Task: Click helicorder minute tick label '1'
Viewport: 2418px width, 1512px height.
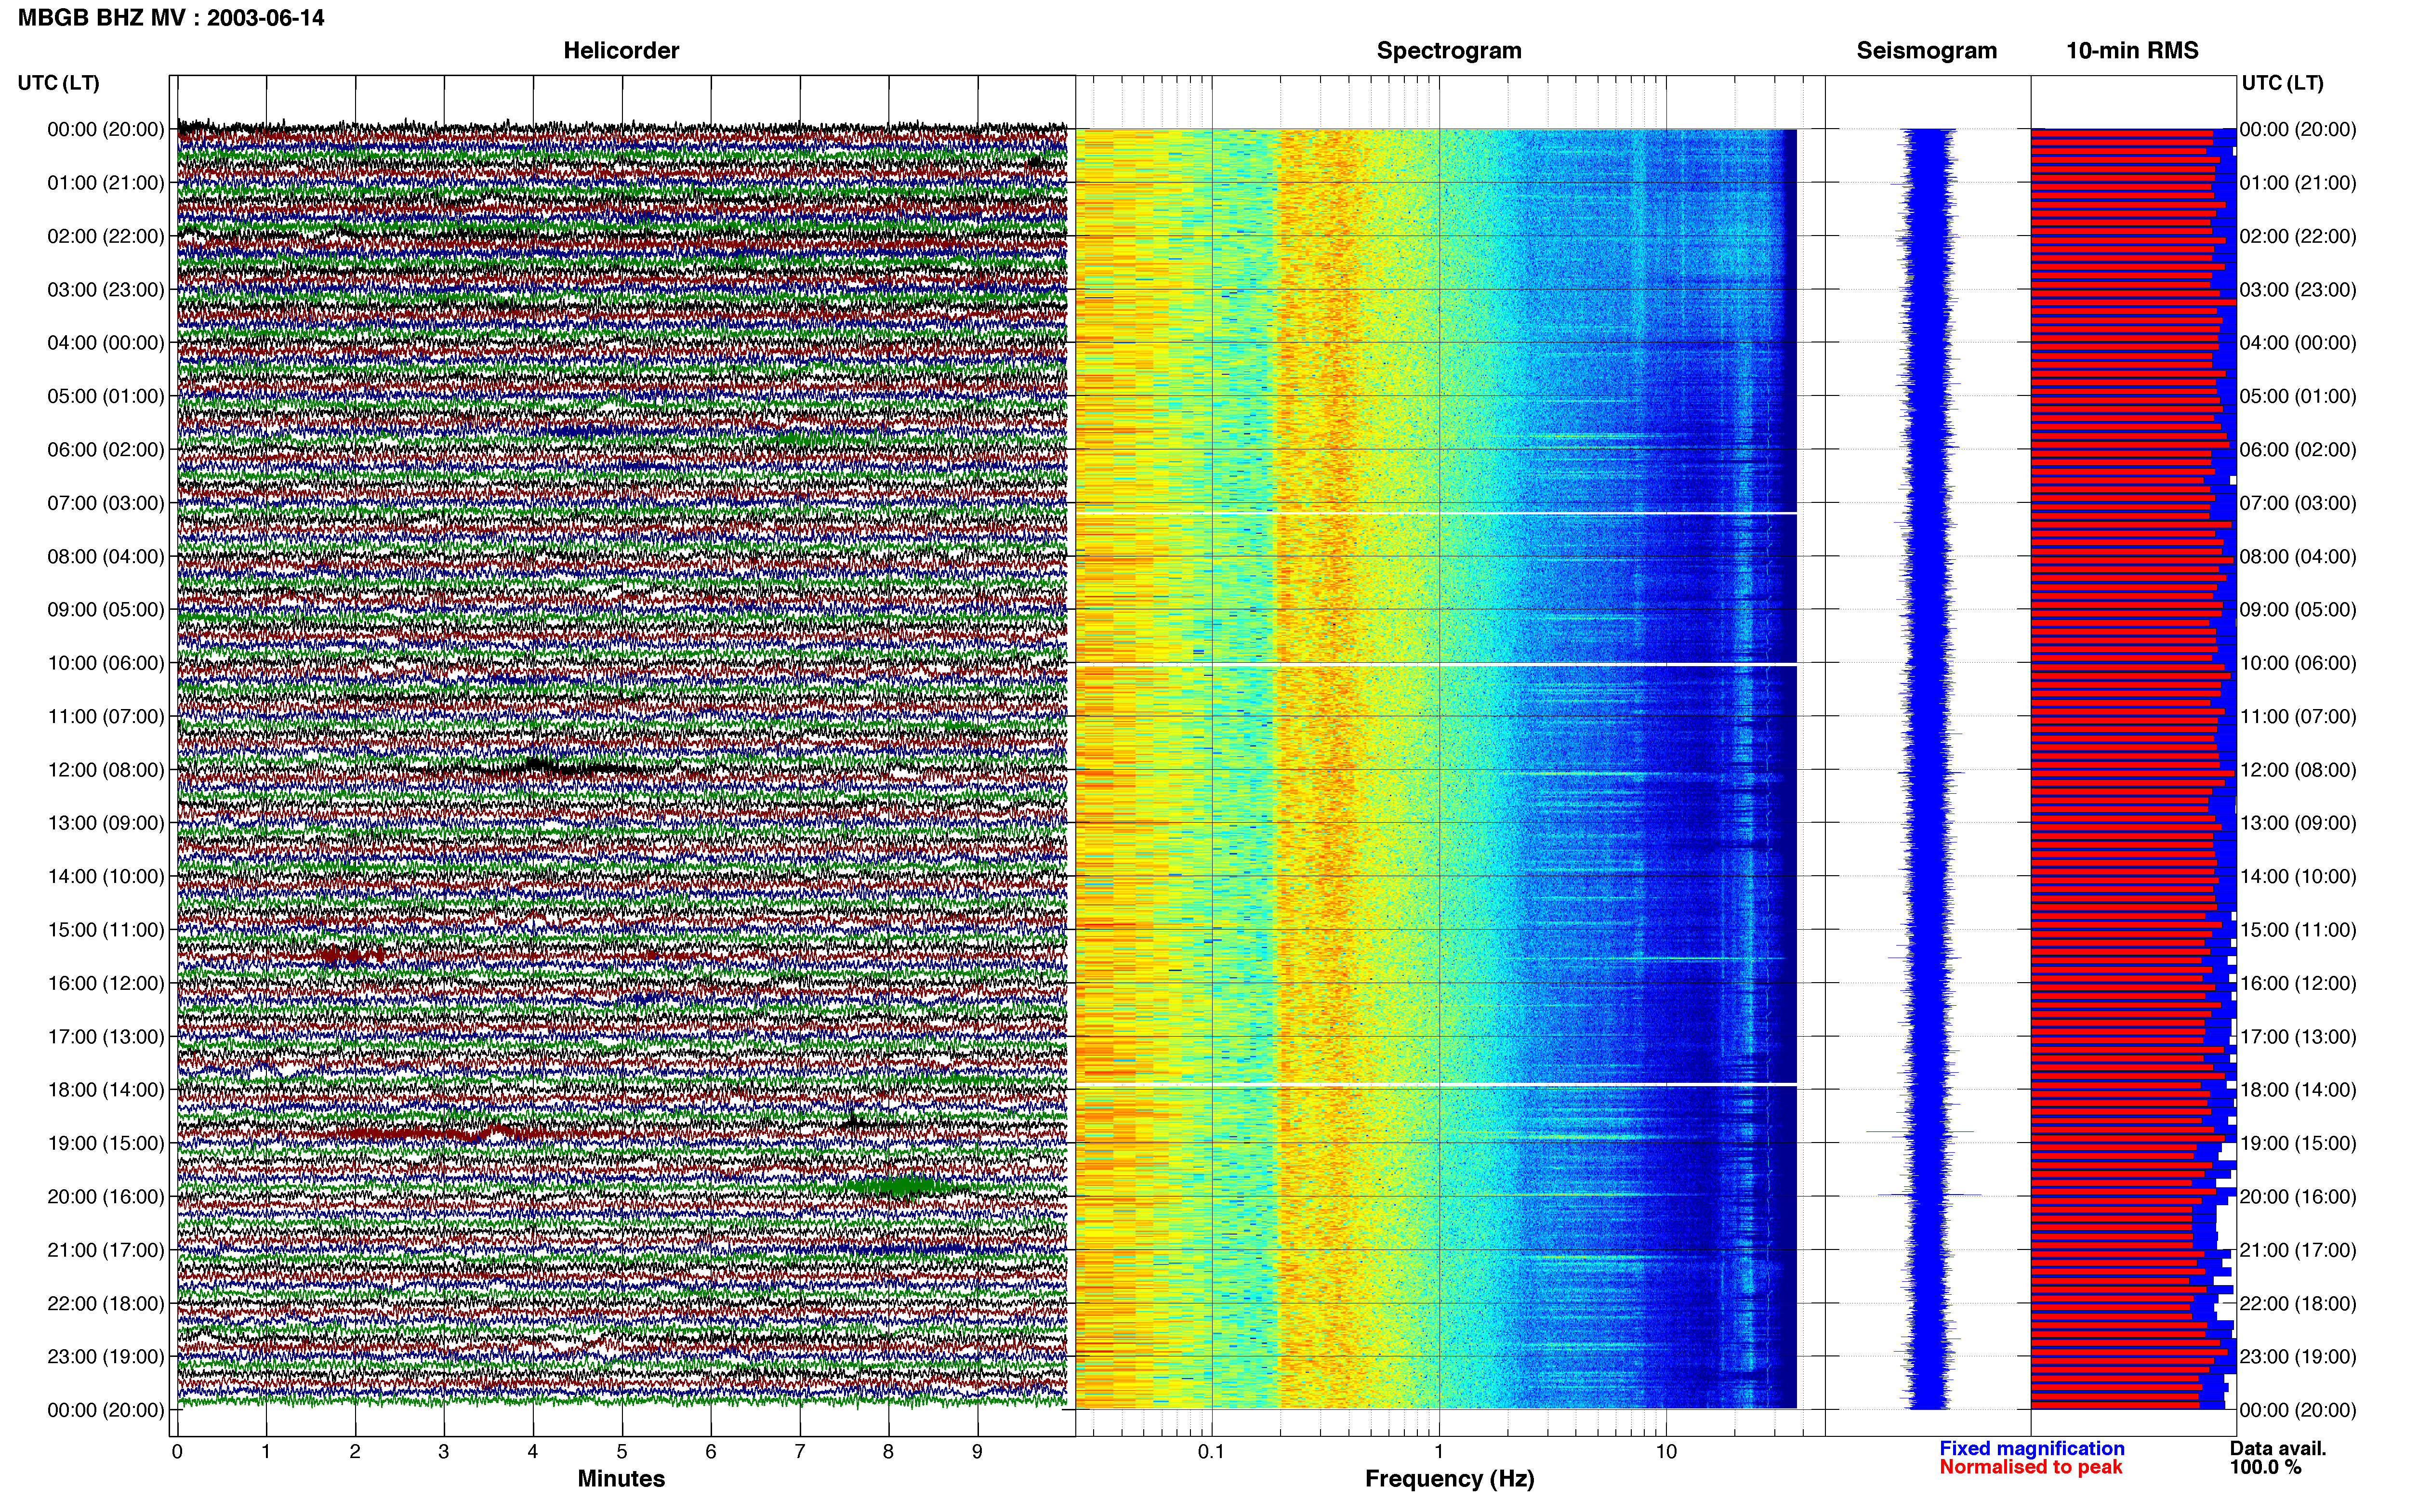Action: pyautogui.click(x=266, y=1452)
